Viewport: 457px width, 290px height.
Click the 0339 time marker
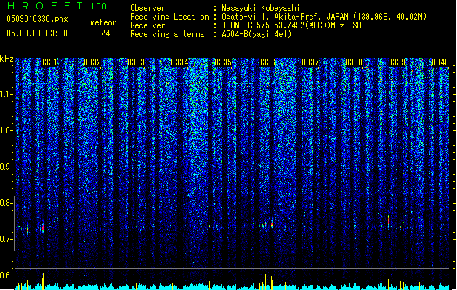click(x=397, y=62)
